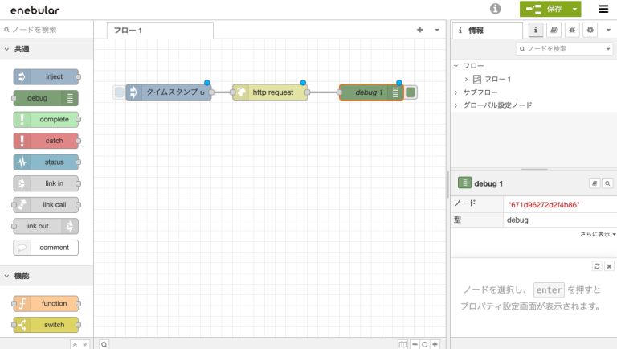Open the hamburger main menu

tap(603, 9)
